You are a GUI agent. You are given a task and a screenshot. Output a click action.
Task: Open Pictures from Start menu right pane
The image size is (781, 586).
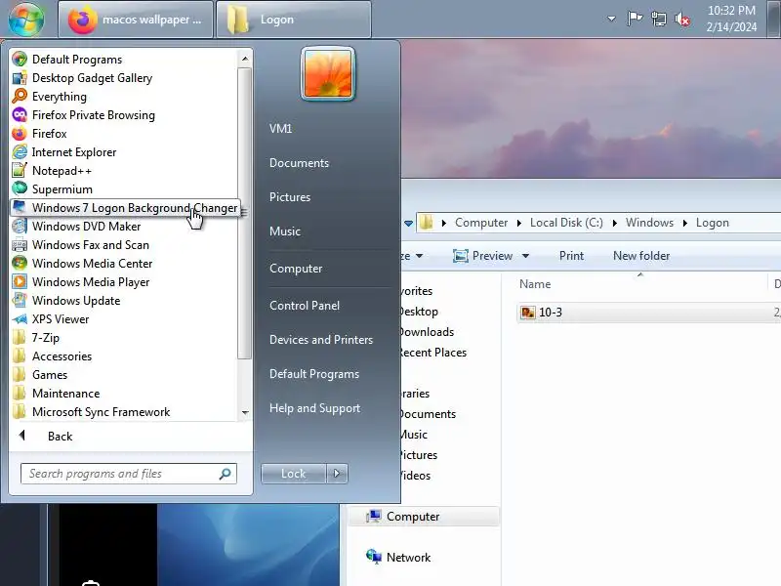point(290,197)
